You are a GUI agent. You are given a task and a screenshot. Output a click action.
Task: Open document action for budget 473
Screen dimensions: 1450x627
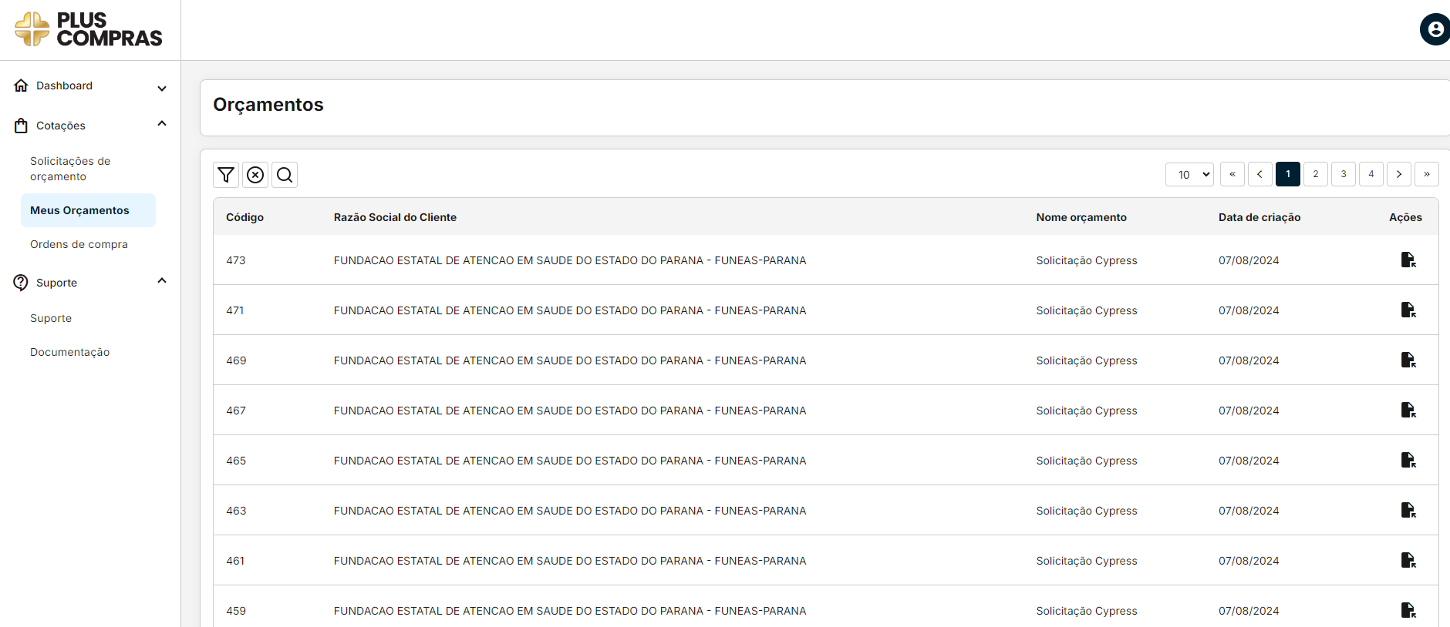click(x=1408, y=260)
